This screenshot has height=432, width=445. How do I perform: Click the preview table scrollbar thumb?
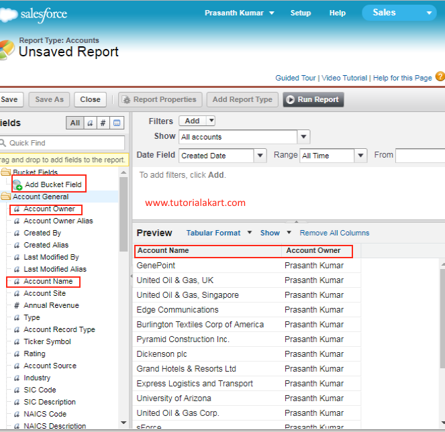tap(442, 319)
